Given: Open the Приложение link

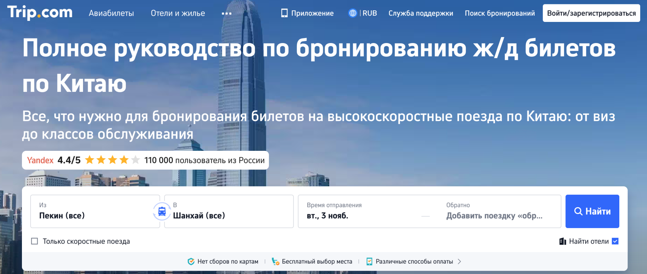Looking at the screenshot, I should tap(312, 13).
